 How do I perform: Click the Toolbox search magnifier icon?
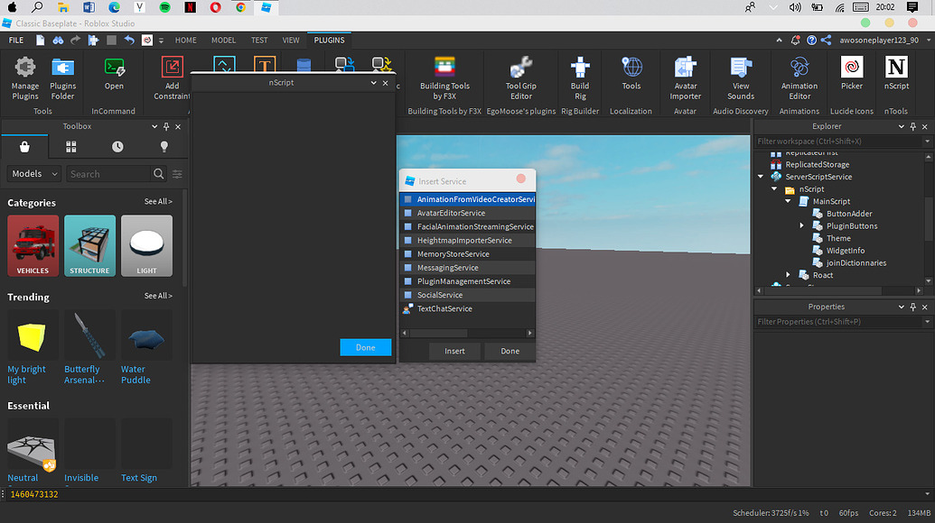click(x=159, y=174)
